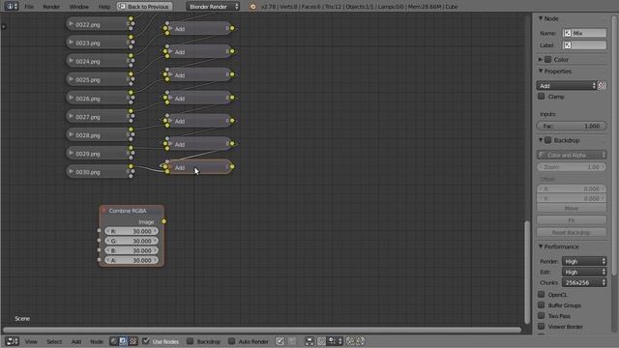Open the View menu in the node editor
Screen dimensions: 619x348
pyautogui.click(x=31, y=341)
